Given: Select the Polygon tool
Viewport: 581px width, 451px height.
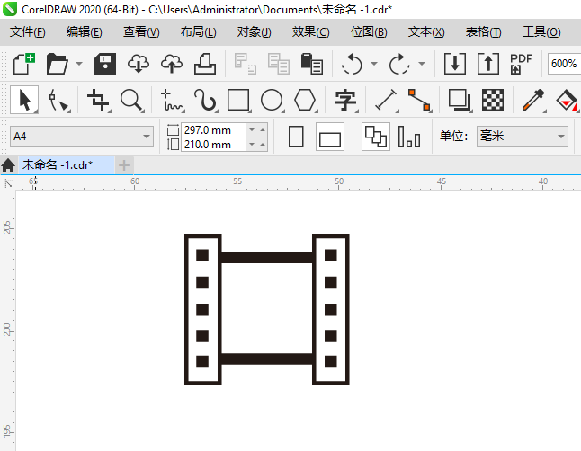Looking at the screenshot, I should [305, 100].
